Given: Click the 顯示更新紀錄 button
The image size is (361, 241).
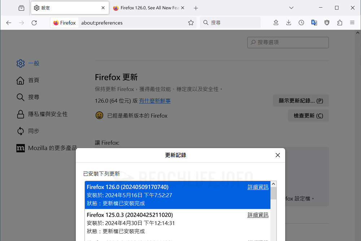Looking at the screenshot, I should click(301, 101).
